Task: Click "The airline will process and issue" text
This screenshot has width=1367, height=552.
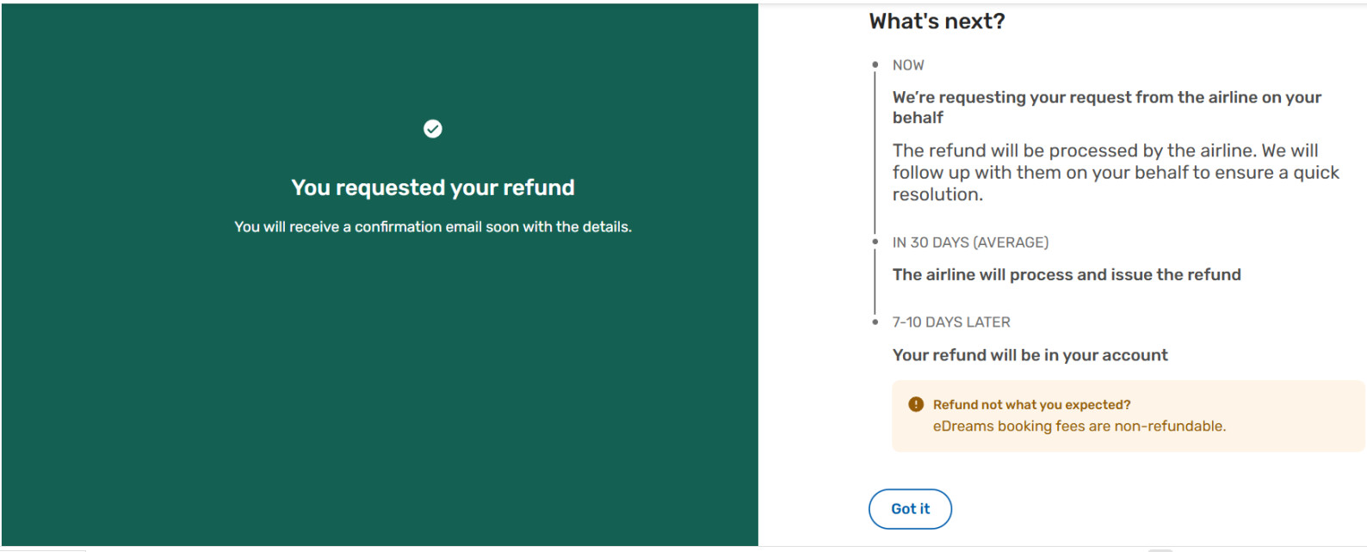Action: coord(1067,275)
